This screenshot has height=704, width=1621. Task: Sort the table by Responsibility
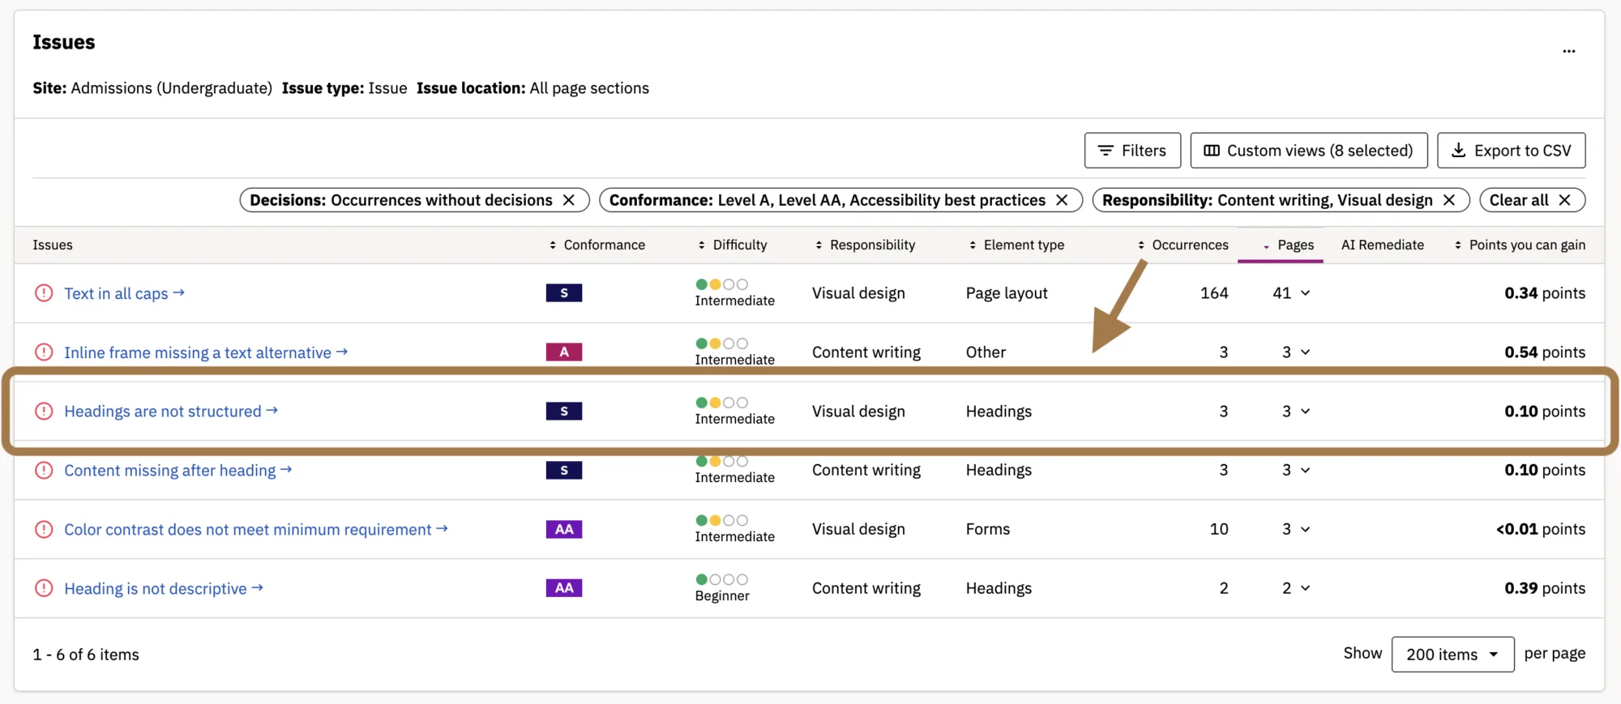(x=865, y=245)
